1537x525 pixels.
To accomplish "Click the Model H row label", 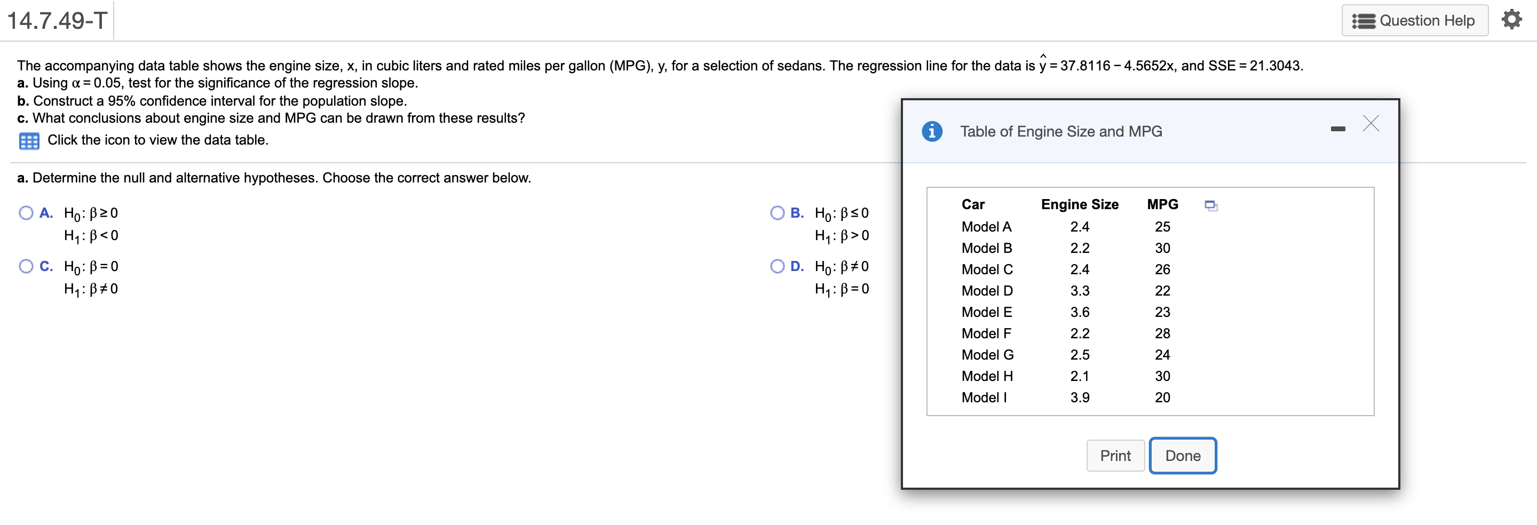I will pyautogui.click(x=987, y=377).
